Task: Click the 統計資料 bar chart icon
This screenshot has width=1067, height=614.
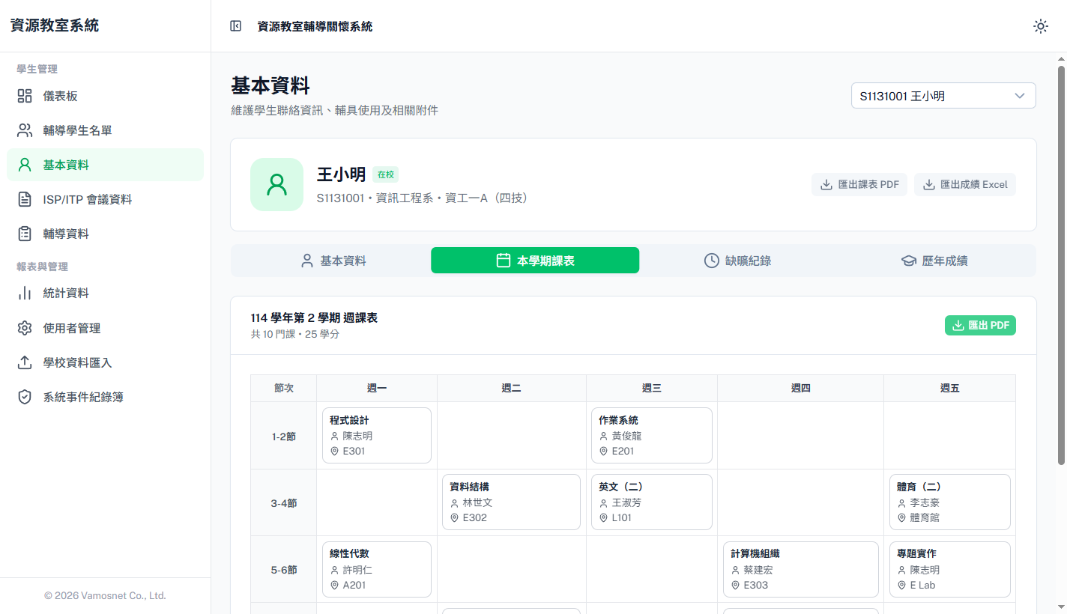Action: point(25,293)
